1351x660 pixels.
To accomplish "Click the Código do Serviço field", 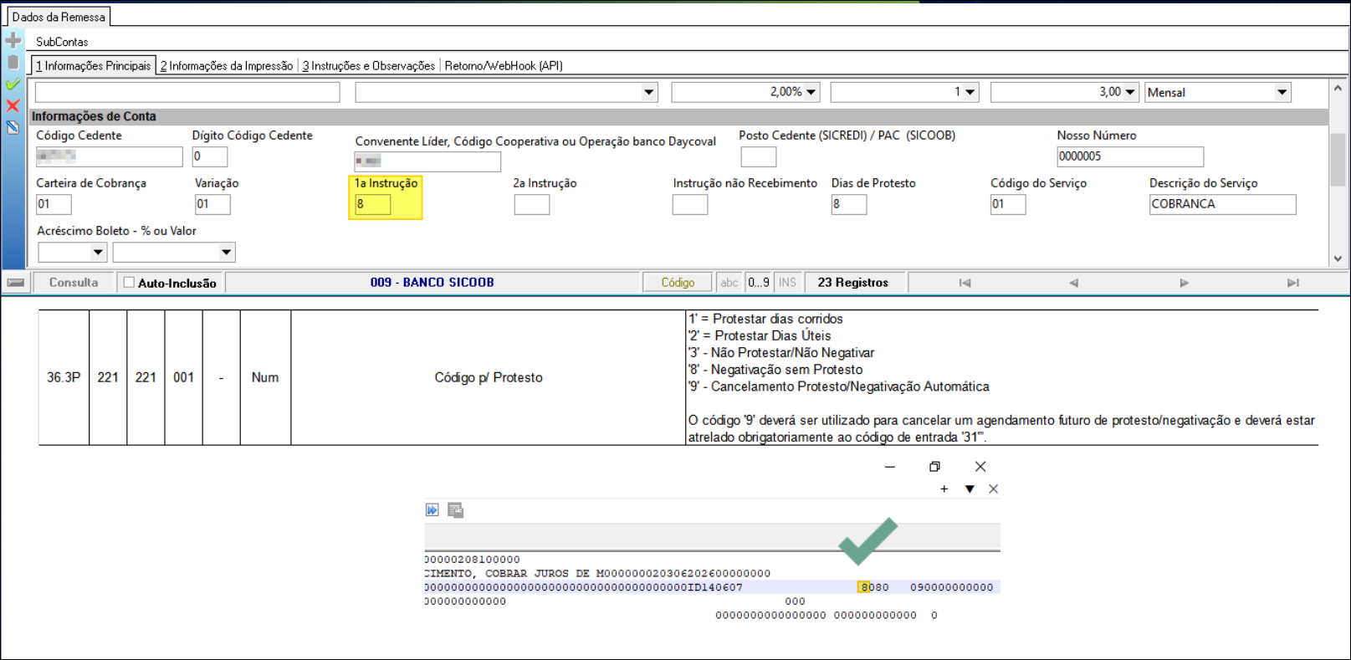I will point(1008,204).
